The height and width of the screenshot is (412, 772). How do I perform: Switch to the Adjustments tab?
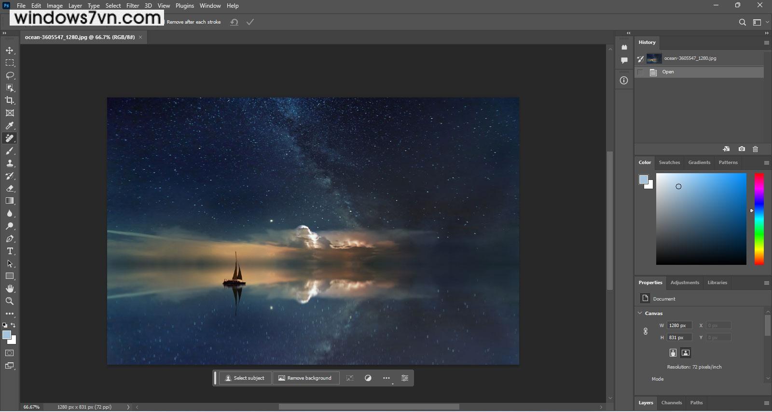click(x=685, y=283)
